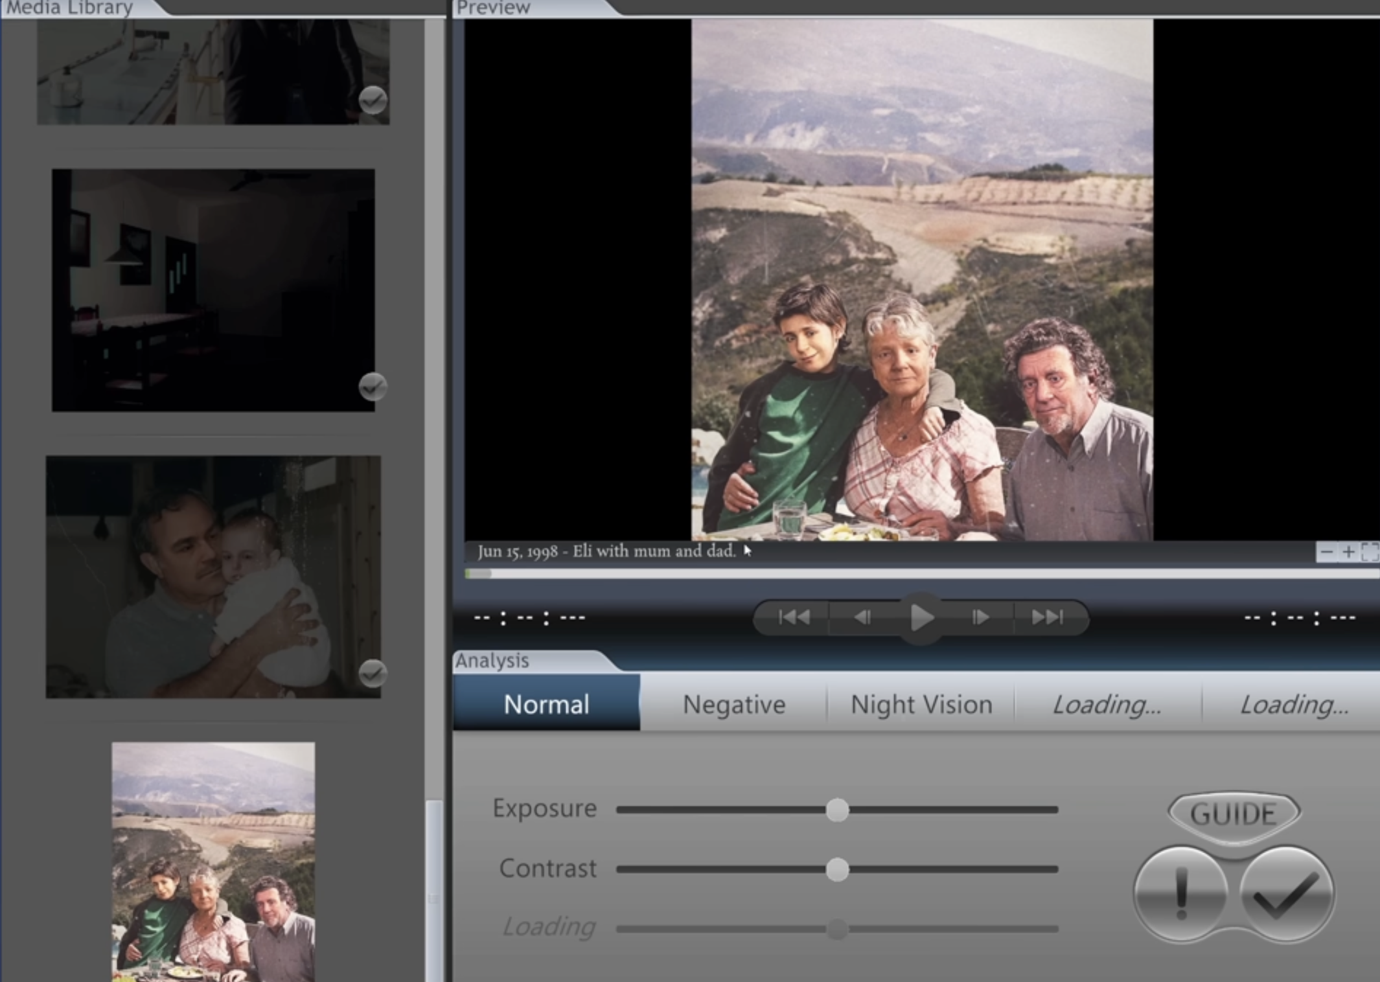This screenshot has width=1380, height=982.
Task: Switch to Negative analysis tab
Action: click(733, 704)
